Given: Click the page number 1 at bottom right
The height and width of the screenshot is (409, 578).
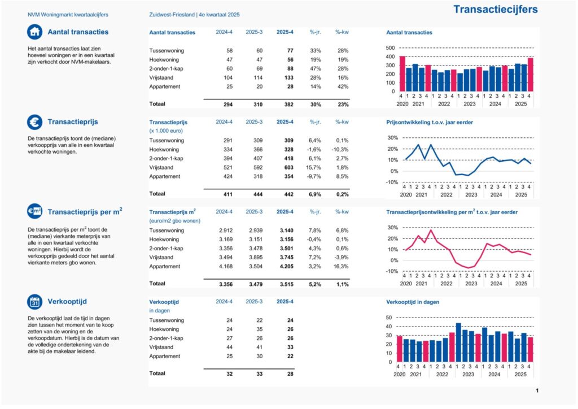Looking at the screenshot, I should pos(537,390).
